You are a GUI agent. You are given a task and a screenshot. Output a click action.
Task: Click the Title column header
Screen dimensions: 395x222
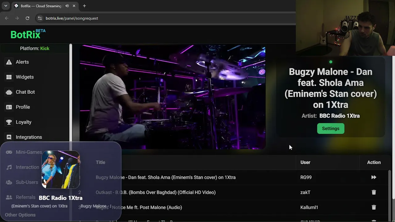pos(100,162)
